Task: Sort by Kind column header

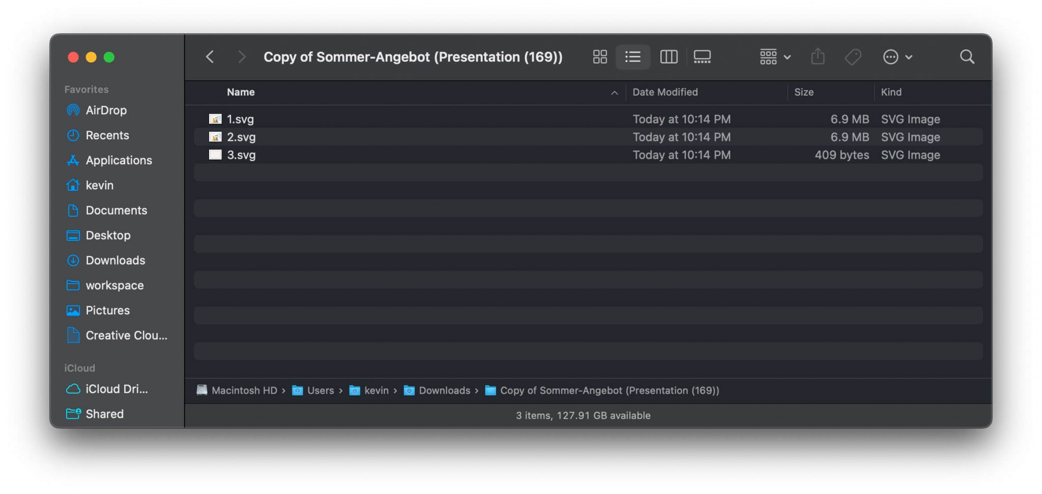Action: coord(891,92)
